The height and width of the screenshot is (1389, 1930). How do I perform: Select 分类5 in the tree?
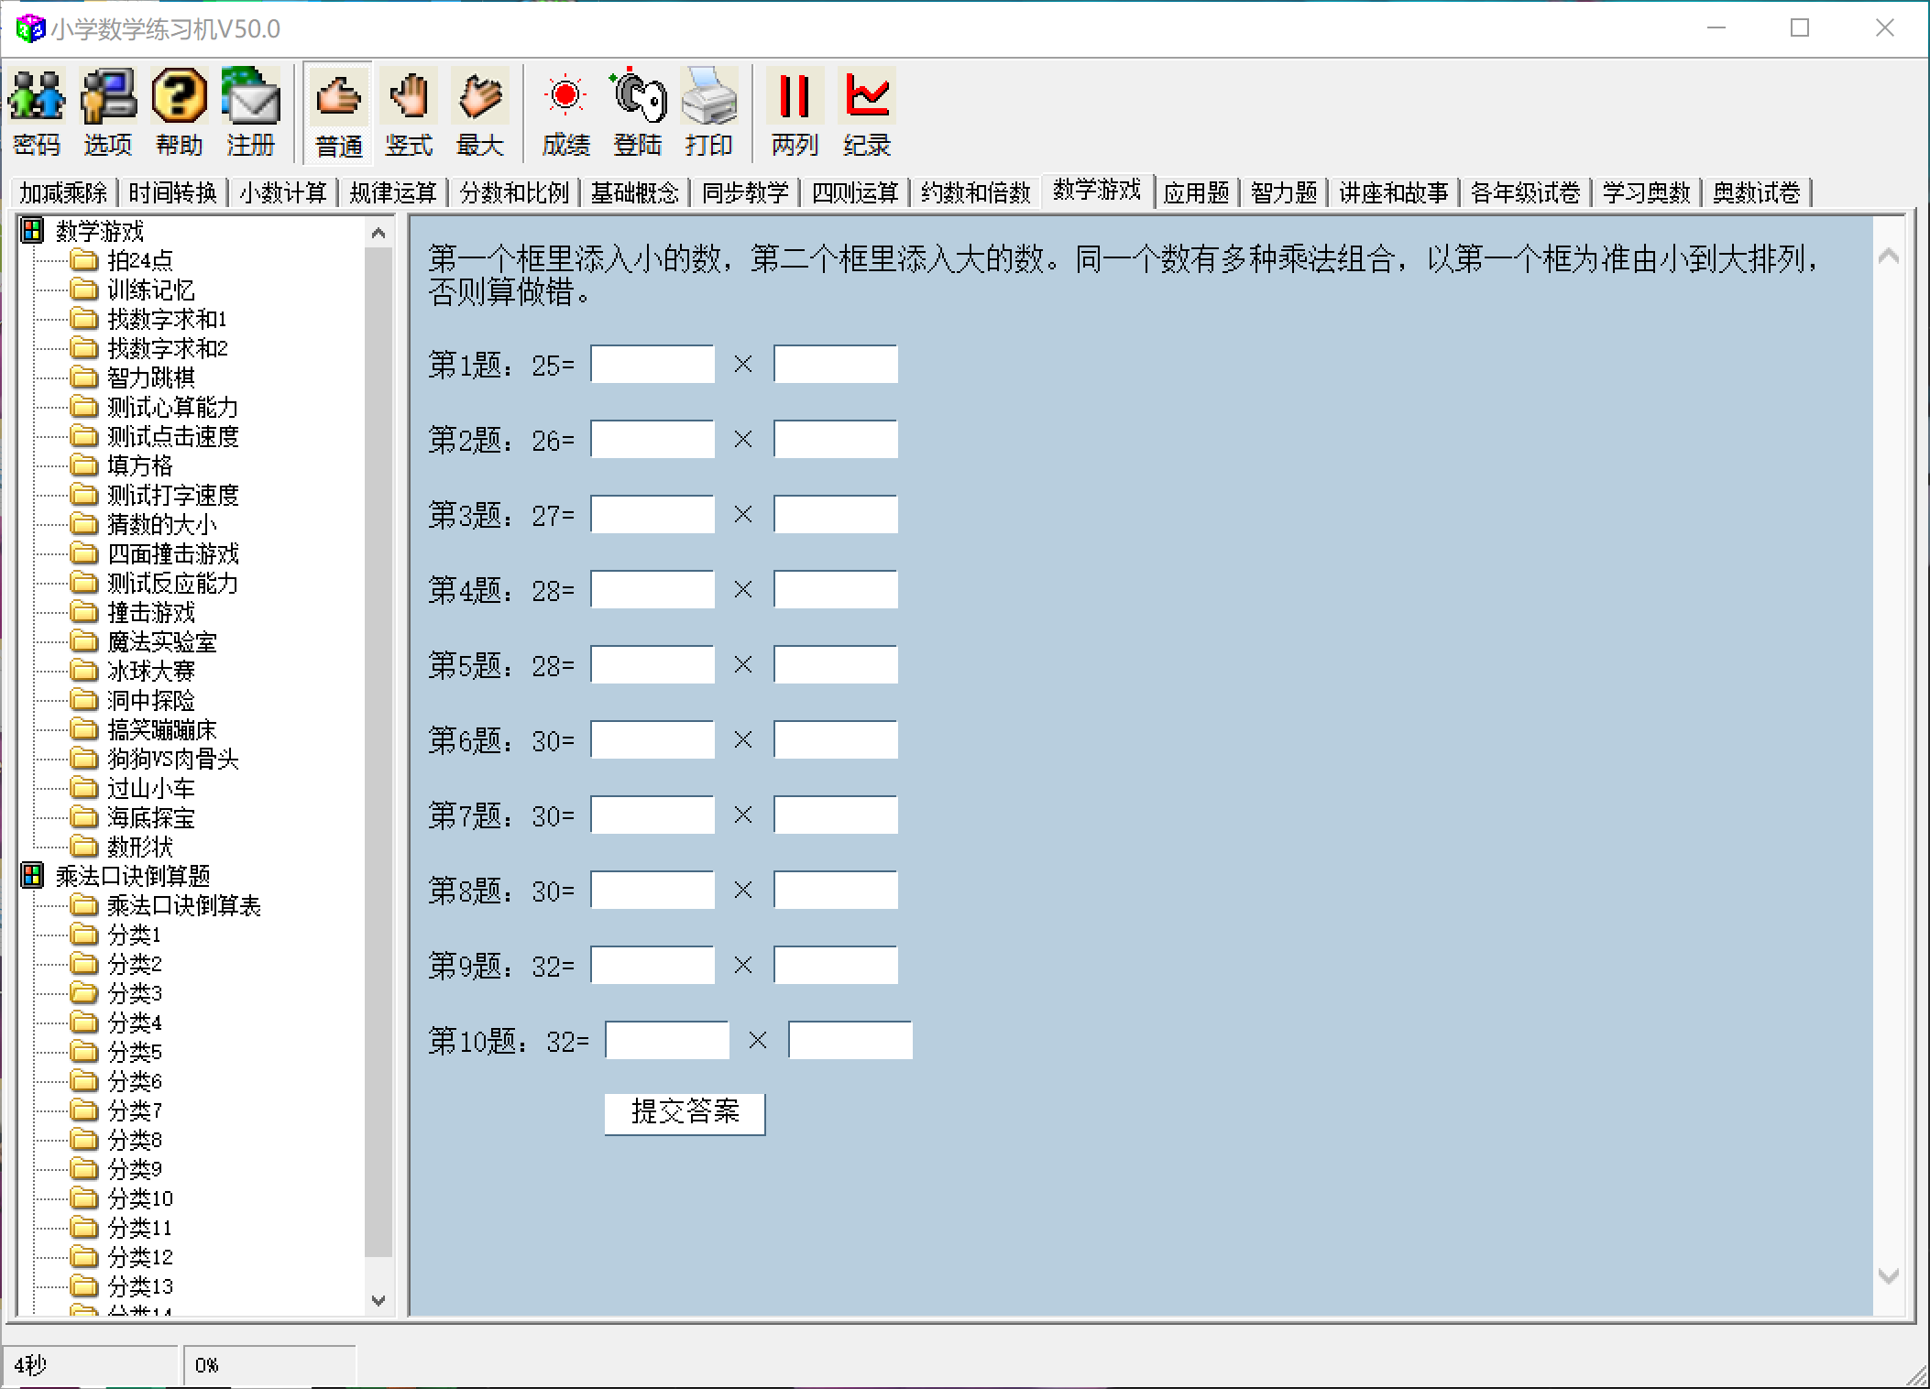(x=135, y=1053)
